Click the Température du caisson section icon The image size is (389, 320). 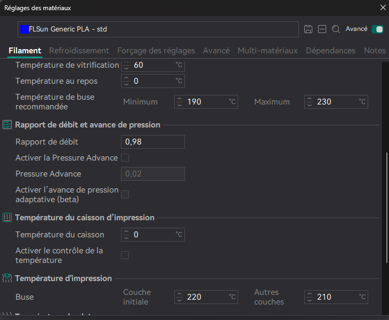click(x=7, y=218)
